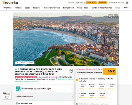Open the Parques menu item
This screenshot has width=132, height=105.
[x=37, y=8]
